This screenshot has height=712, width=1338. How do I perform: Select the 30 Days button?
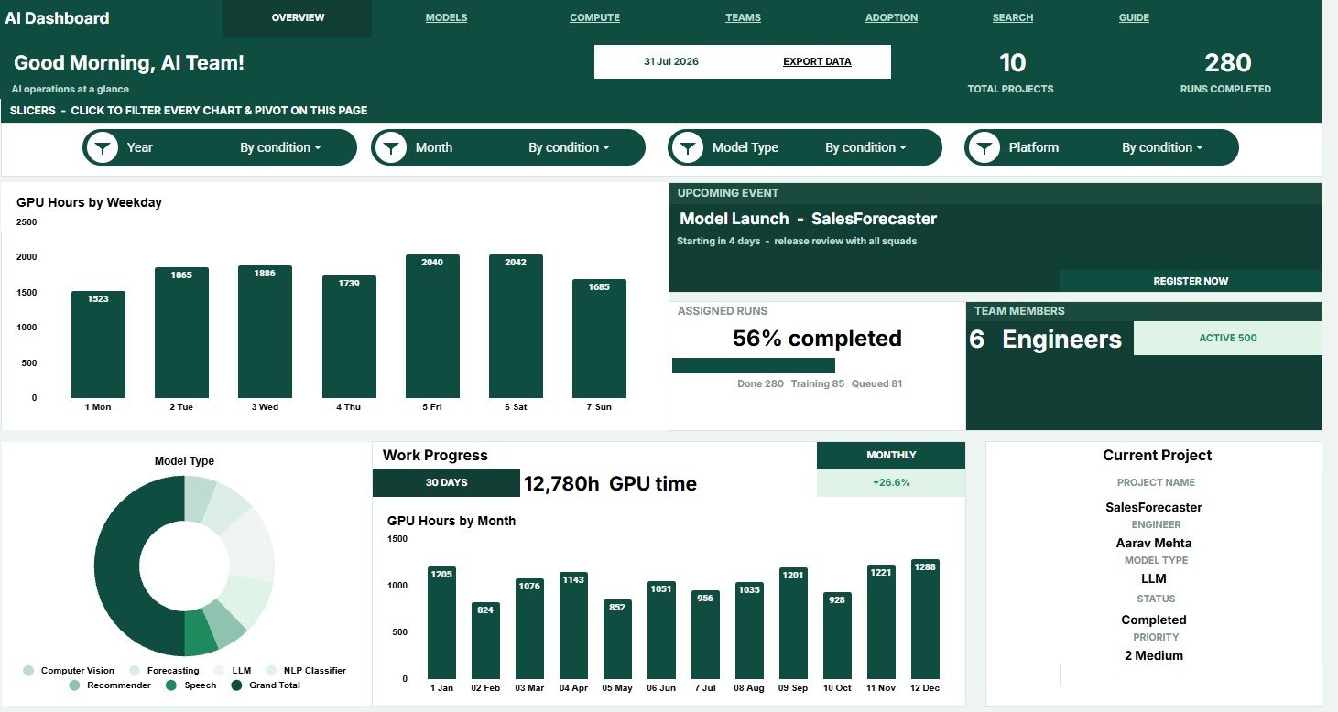click(x=446, y=482)
